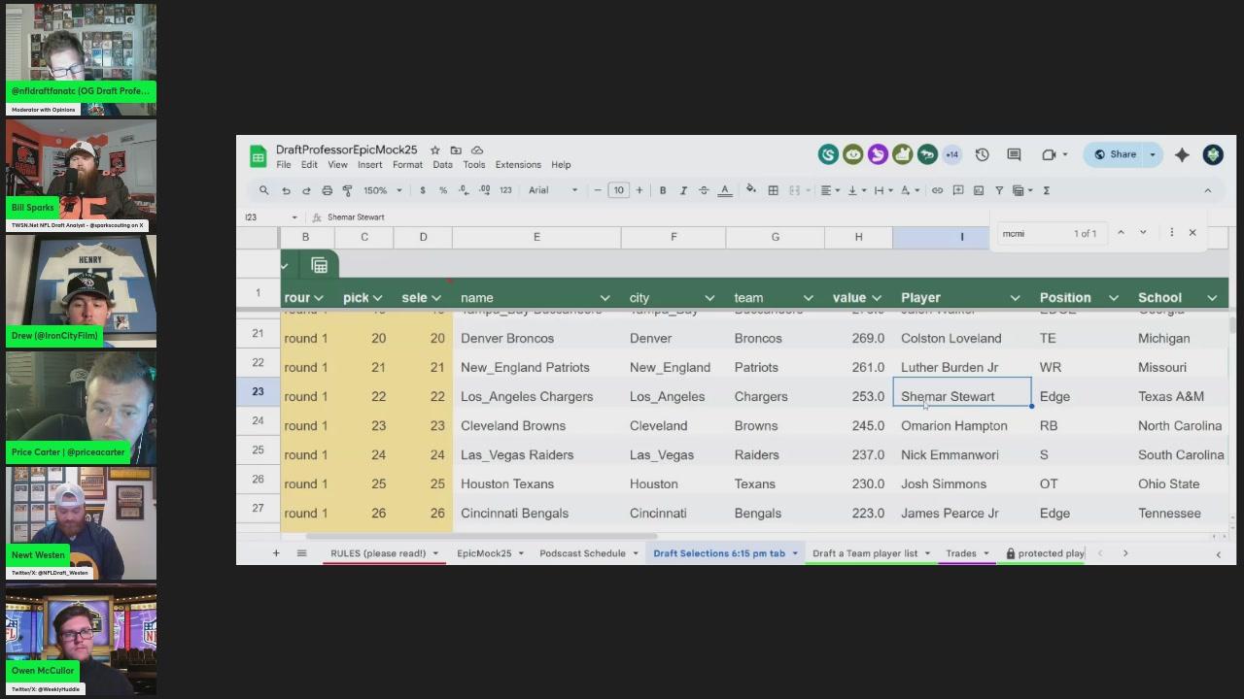The image size is (1244, 699).
Task: Go to next find result
Action: click(x=1143, y=233)
